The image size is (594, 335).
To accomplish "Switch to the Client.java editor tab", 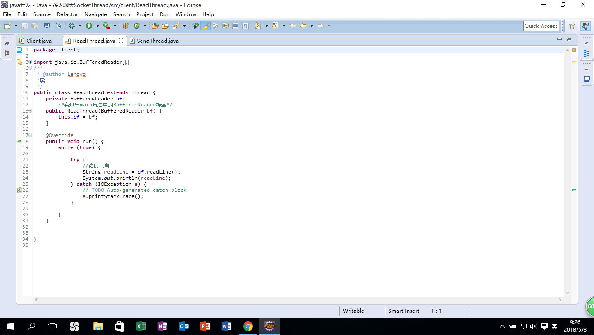I will [x=38, y=41].
